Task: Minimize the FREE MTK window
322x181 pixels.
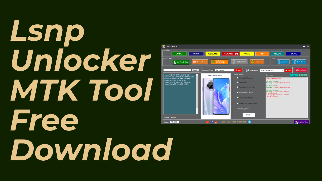Action: pos(304,47)
